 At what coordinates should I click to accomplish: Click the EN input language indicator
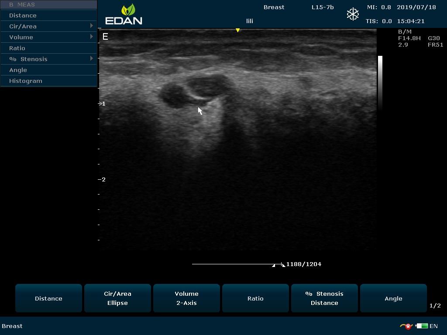click(433, 326)
